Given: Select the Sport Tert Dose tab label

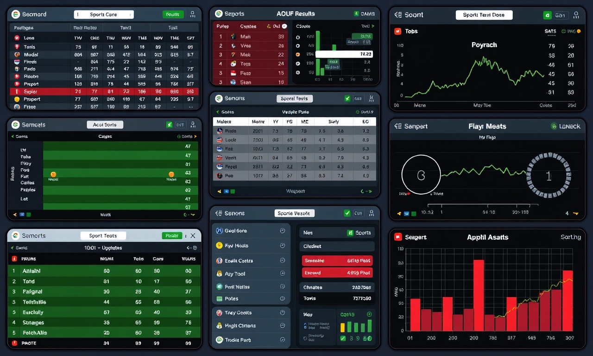Looking at the screenshot, I should (x=484, y=15).
